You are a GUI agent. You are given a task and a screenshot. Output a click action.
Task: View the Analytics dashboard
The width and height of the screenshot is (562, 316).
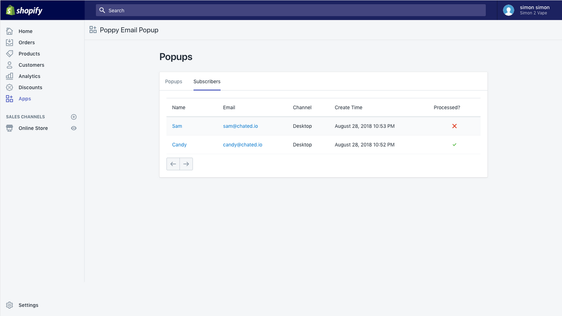(x=29, y=76)
